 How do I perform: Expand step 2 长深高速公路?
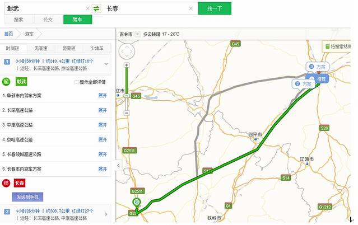pos(103,110)
